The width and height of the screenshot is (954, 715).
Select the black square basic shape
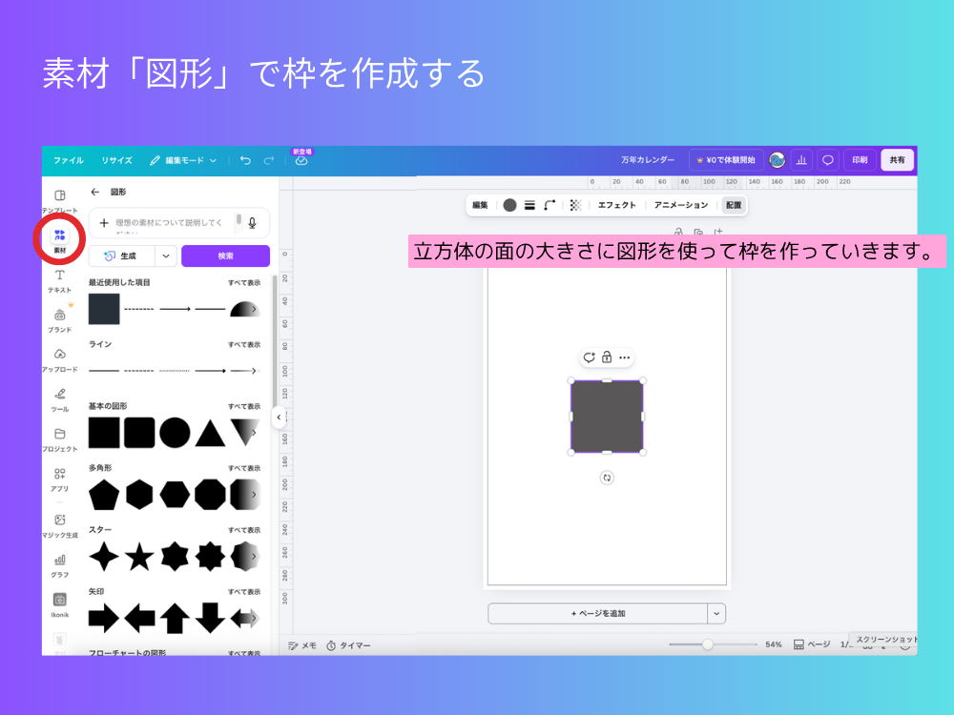point(104,433)
